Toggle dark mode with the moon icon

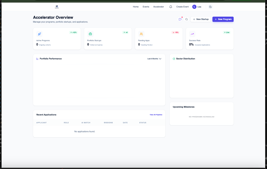point(210,7)
